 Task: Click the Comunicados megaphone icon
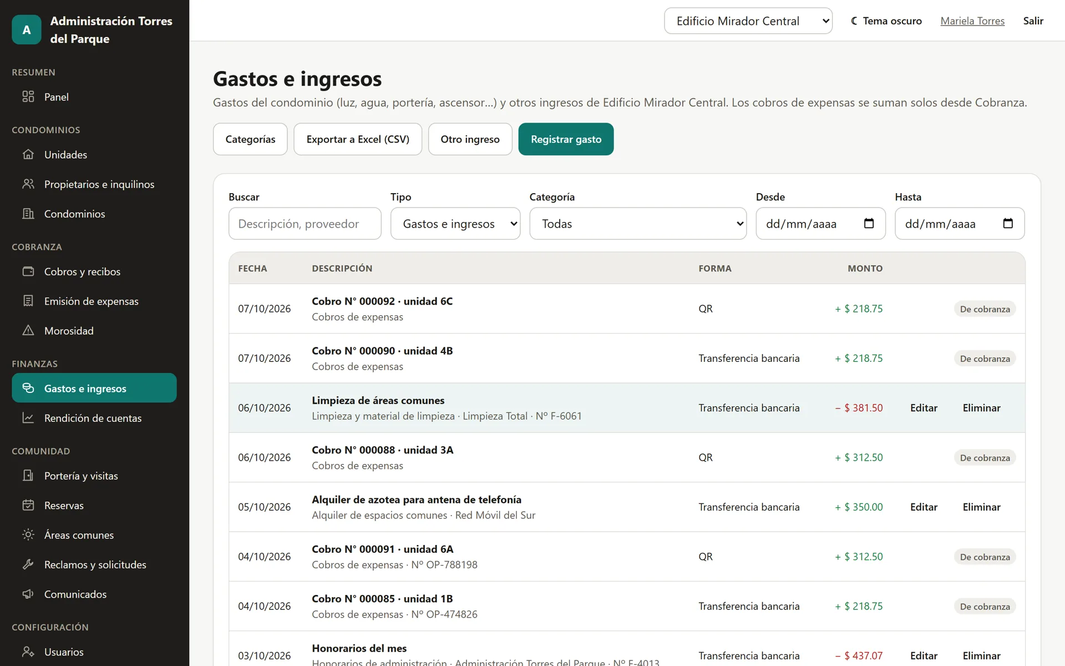tap(28, 594)
